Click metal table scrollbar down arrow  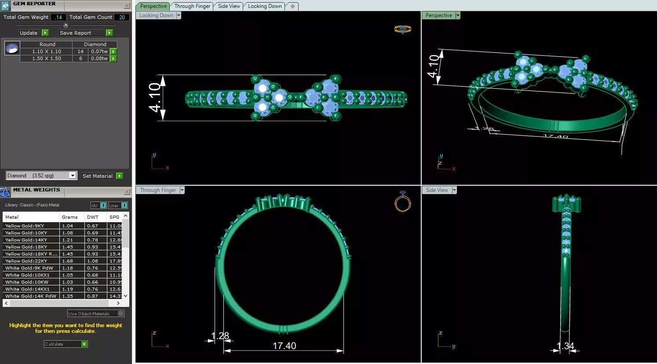[126, 296]
